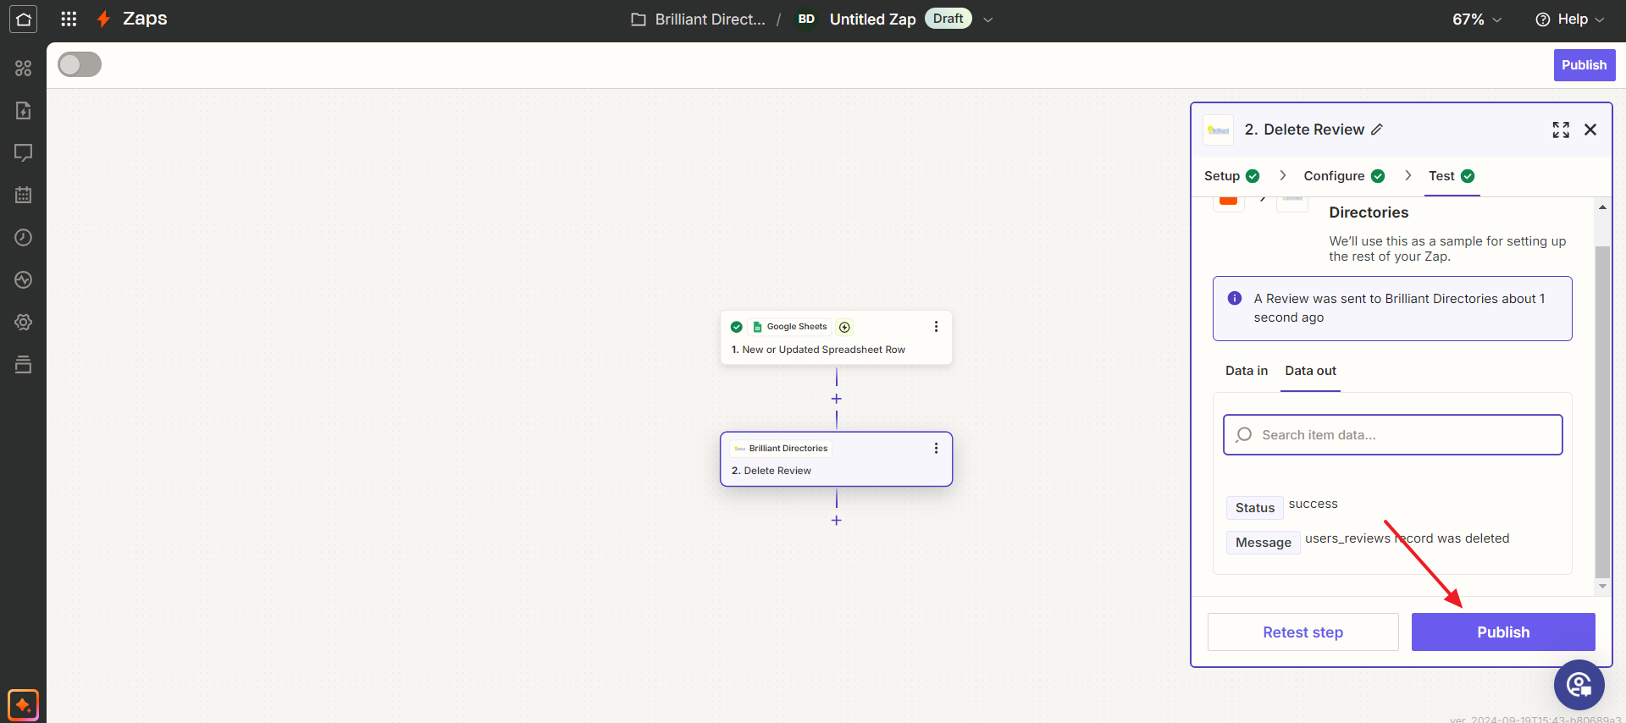Click the green check on Google Sheets step
This screenshot has height=723, width=1626.
click(x=737, y=327)
